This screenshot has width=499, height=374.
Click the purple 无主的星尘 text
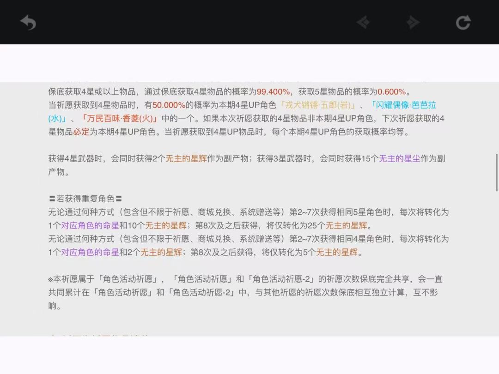pos(400,158)
